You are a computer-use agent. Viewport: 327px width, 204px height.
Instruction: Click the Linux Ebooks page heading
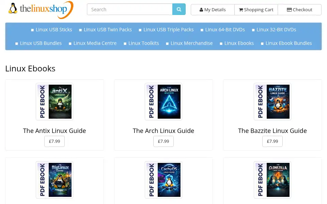coord(30,68)
